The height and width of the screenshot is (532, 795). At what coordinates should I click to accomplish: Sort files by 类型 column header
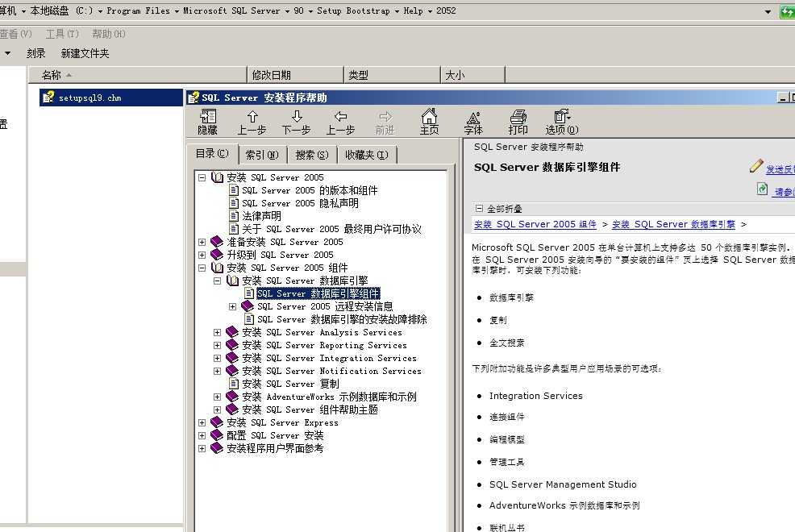click(x=392, y=75)
